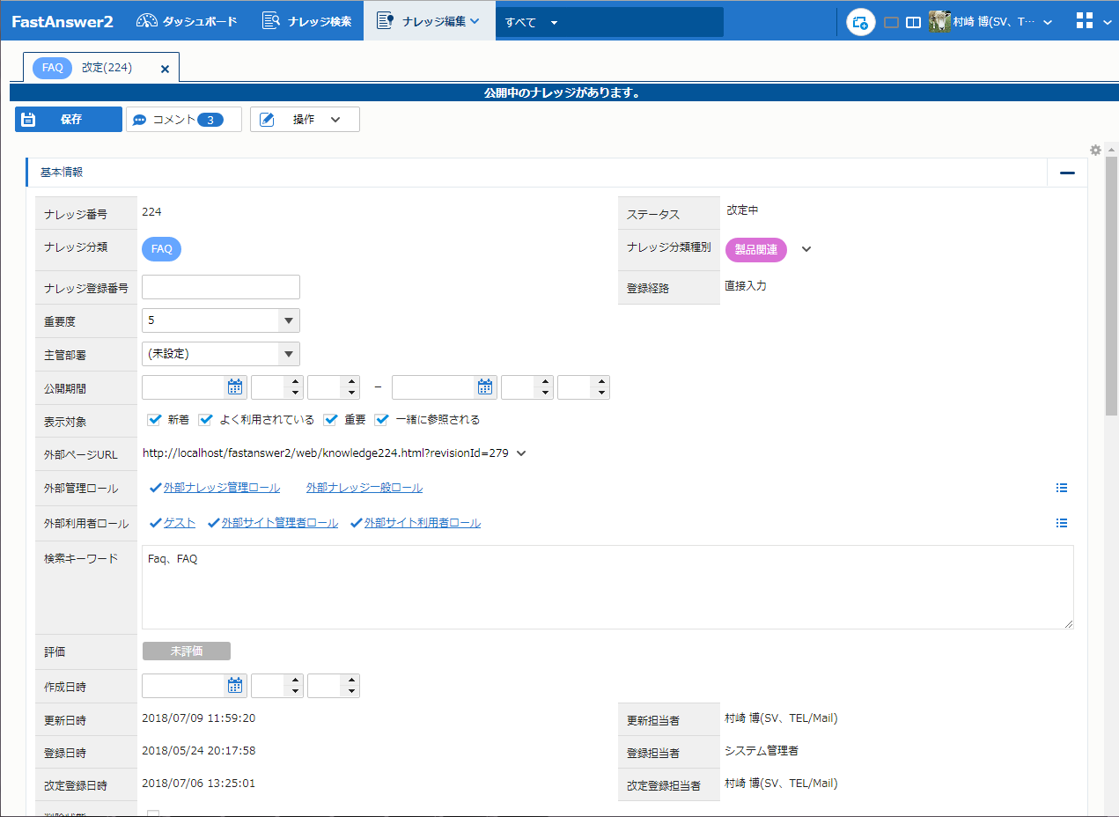Screen dimensions: 1119x817
Task: Click into the 検索キーワード text area
Action: click(x=607, y=587)
